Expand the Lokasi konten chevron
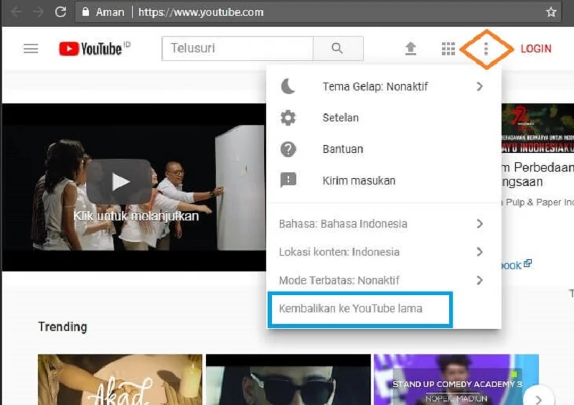This screenshot has width=574, height=405. [479, 252]
